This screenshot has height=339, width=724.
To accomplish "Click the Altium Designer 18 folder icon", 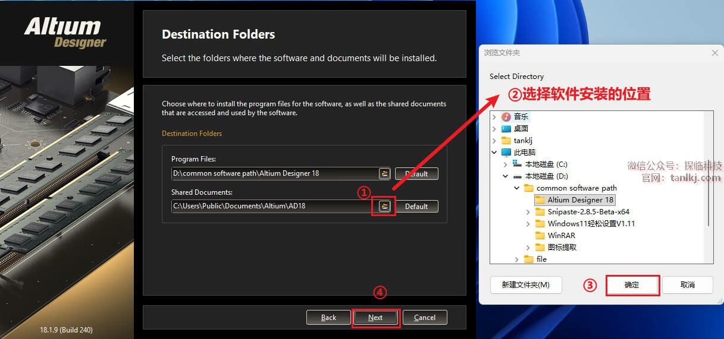I will coord(540,200).
